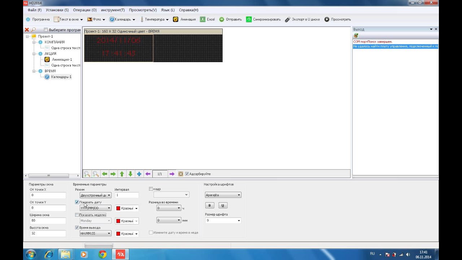
Task: Collapse the Проект-1 tree node
Action: pyautogui.click(x=27, y=36)
